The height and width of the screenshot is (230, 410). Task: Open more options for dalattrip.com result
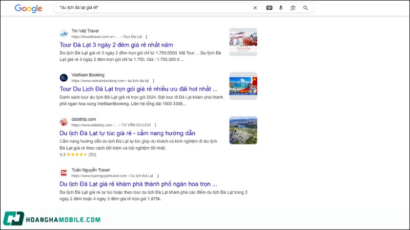(x=155, y=125)
